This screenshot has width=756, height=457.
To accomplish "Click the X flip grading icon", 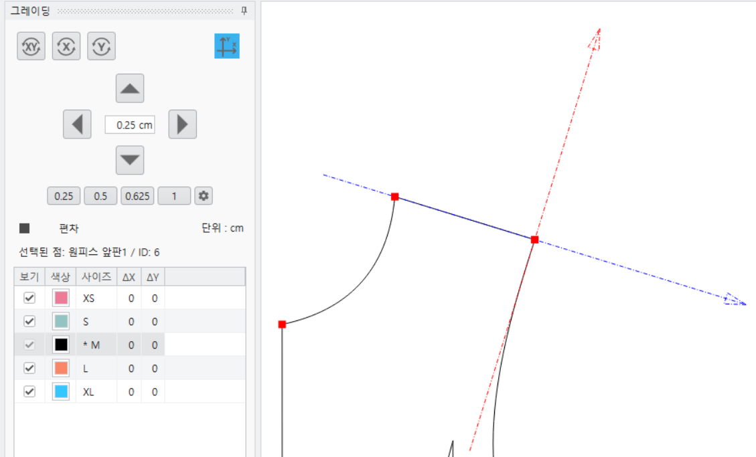I will click(66, 46).
